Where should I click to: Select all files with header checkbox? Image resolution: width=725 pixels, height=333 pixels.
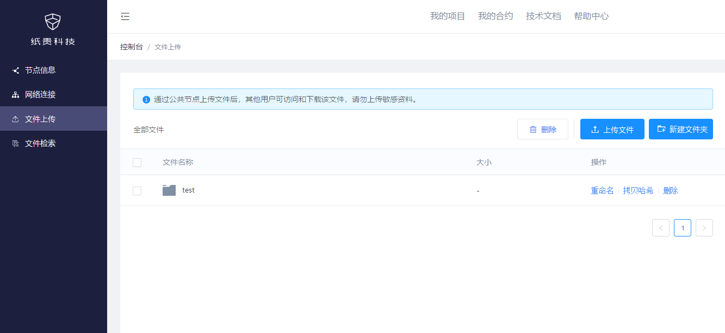[137, 163]
